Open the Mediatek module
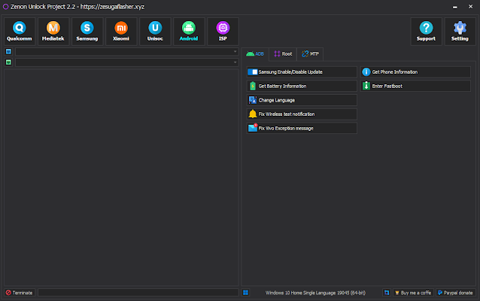 [53, 32]
